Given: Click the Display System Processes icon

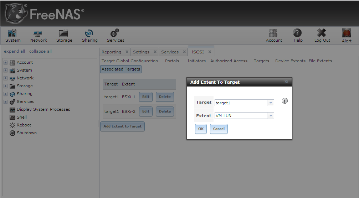Looking at the screenshot, I should (12, 110).
